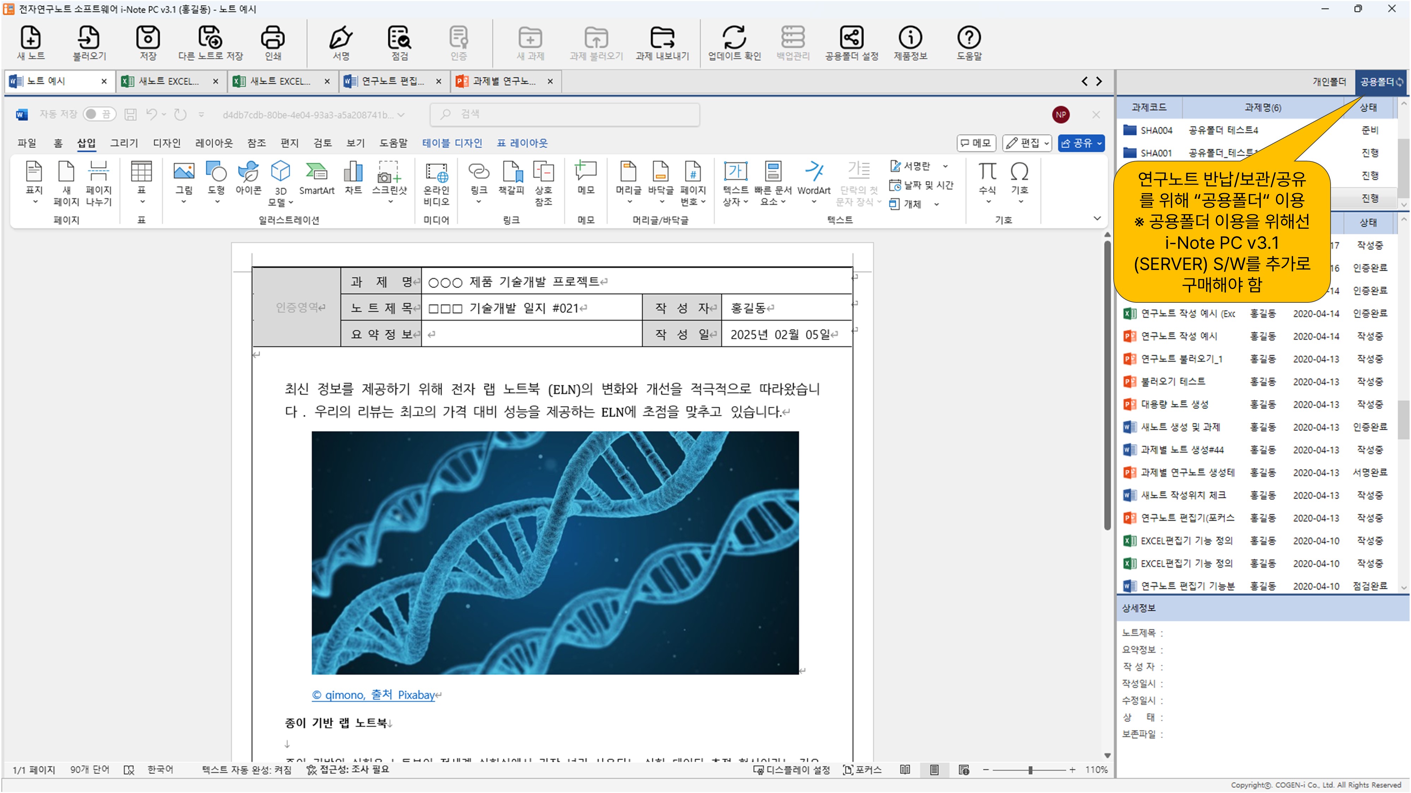
Task: Insert 온라인 비디오 online video
Action: 437,183
